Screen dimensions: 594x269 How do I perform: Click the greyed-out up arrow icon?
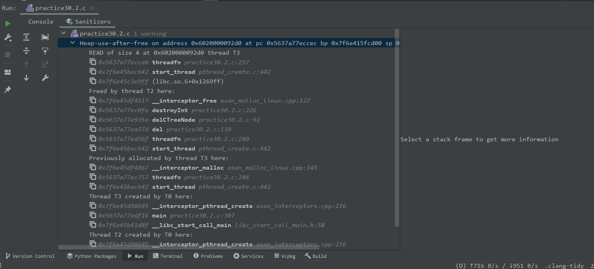click(26, 64)
